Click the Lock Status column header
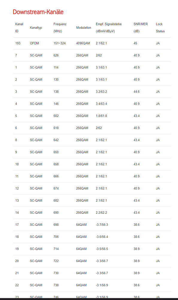This screenshot has height=300, width=178. coord(160,28)
